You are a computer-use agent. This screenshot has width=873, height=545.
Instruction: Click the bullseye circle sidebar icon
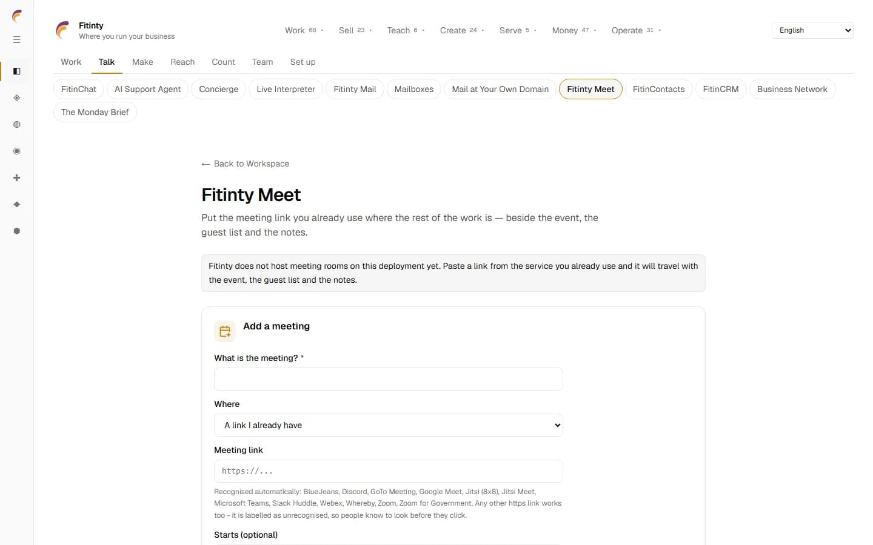17,151
